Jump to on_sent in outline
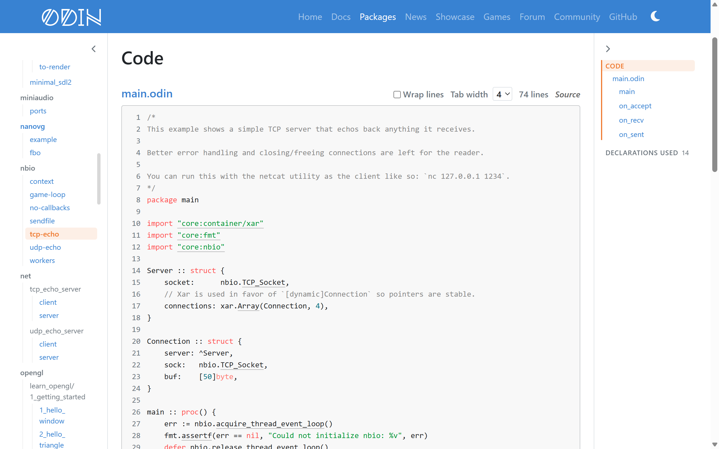This screenshot has height=449, width=719. coord(631,134)
